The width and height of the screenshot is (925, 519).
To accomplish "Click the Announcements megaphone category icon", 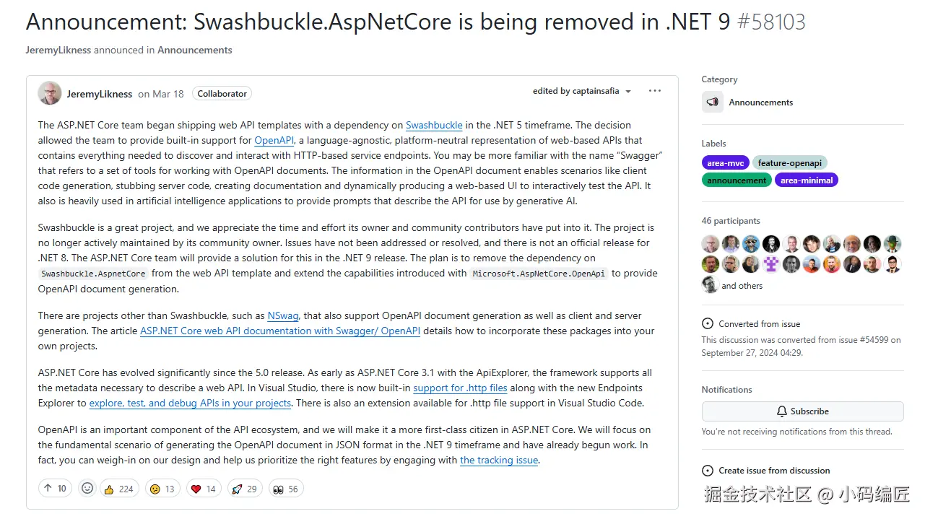I will click(x=713, y=103).
